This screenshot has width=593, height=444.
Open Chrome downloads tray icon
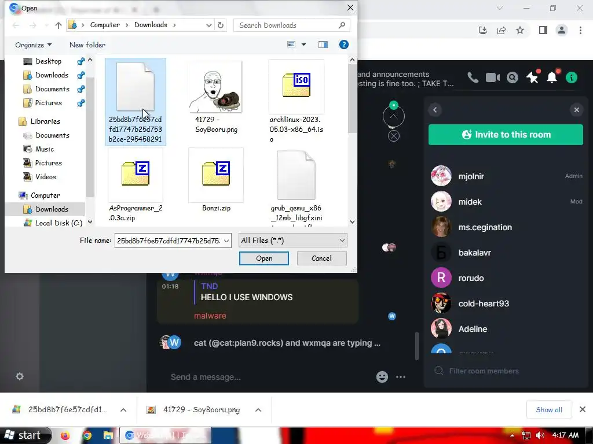[483, 30]
